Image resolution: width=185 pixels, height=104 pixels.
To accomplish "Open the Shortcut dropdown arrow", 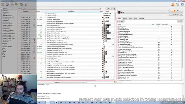I will 182,15.
